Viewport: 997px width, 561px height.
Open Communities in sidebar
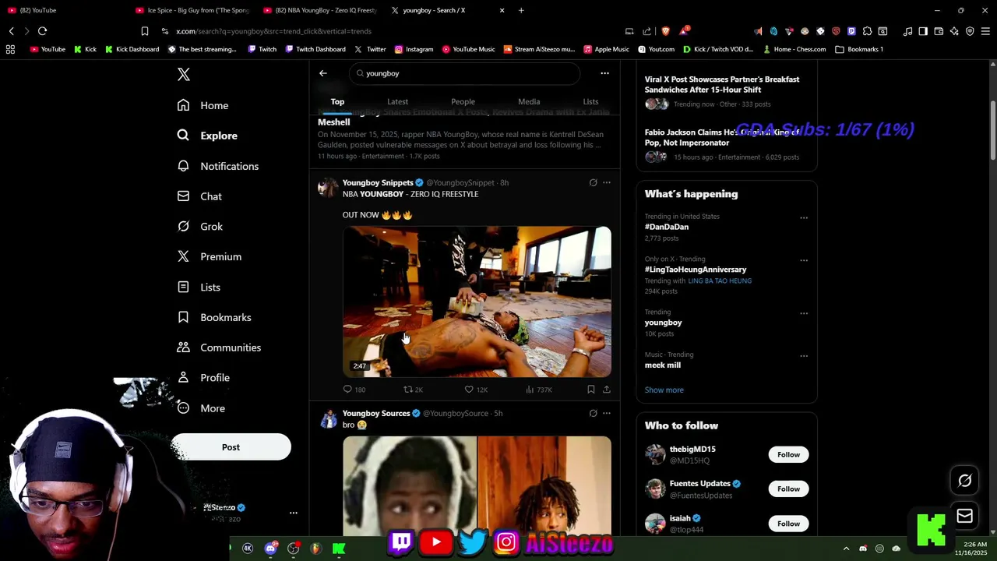pyautogui.click(x=219, y=348)
